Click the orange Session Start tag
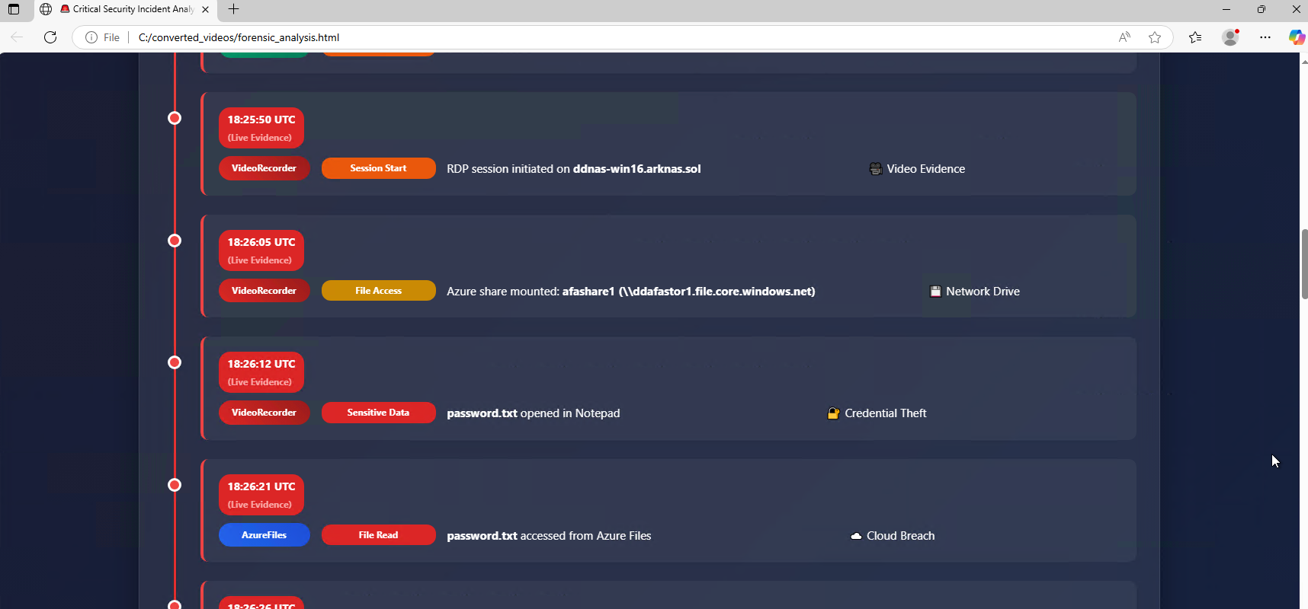This screenshot has height=609, width=1308. (x=379, y=168)
